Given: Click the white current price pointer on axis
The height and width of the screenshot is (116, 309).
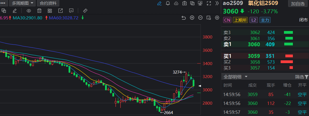Looking at the screenshot, I should (200, 86).
